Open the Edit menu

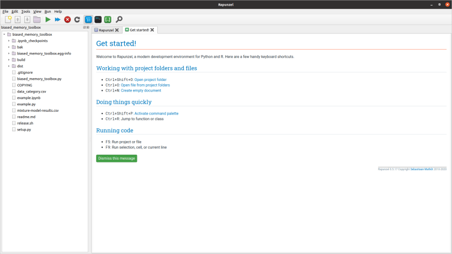pos(15,12)
